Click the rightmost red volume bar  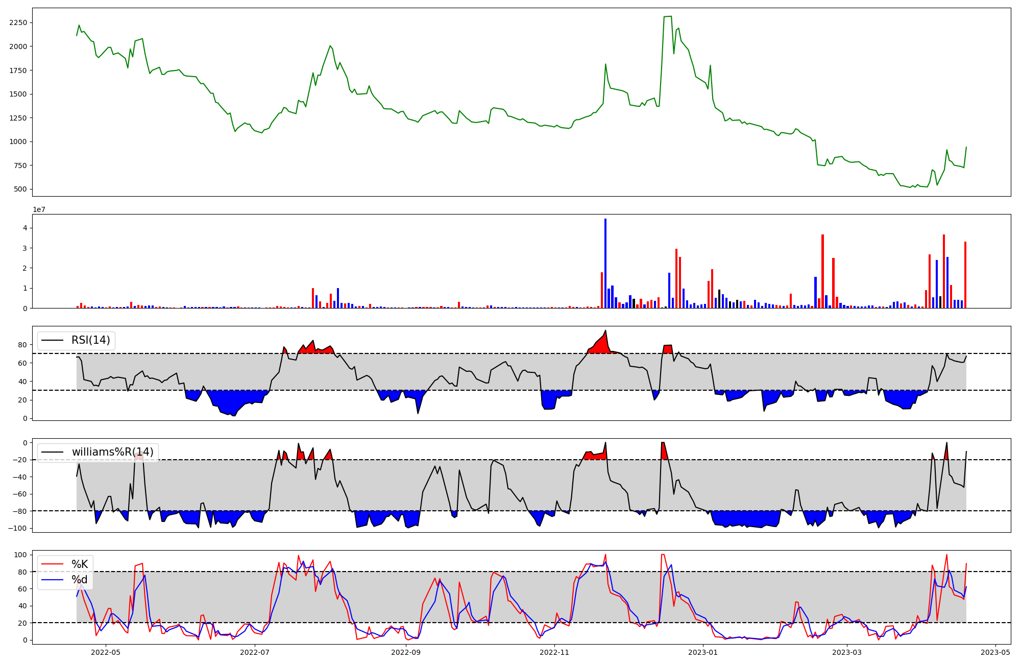(965, 275)
